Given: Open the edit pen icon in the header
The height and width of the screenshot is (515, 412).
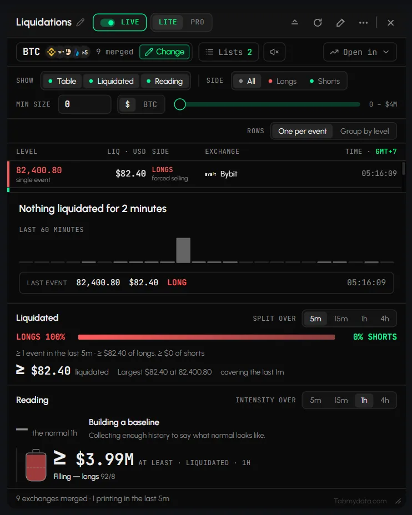Looking at the screenshot, I should tap(340, 23).
